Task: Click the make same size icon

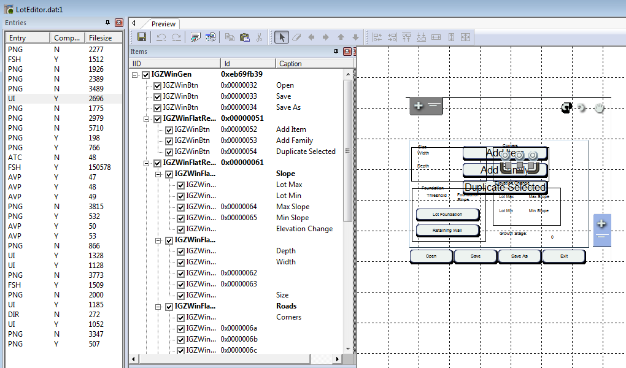Action: pyautogui.click(x=465, y=37)
